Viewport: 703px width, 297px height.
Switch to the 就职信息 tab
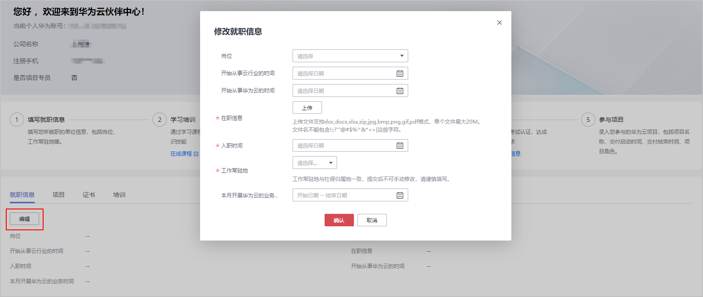22,195
